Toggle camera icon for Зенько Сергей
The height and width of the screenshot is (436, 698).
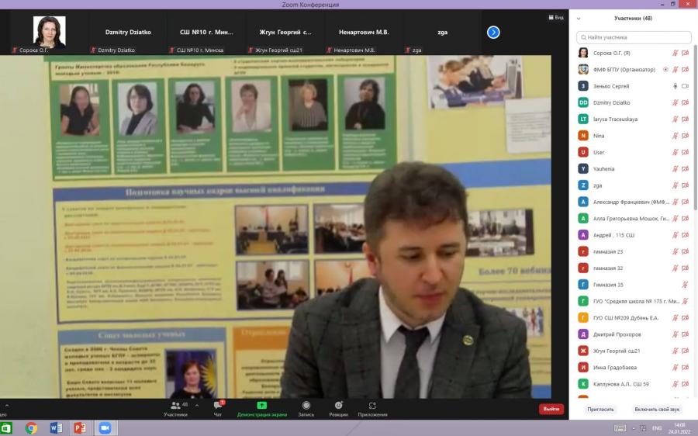coord(685,86)
